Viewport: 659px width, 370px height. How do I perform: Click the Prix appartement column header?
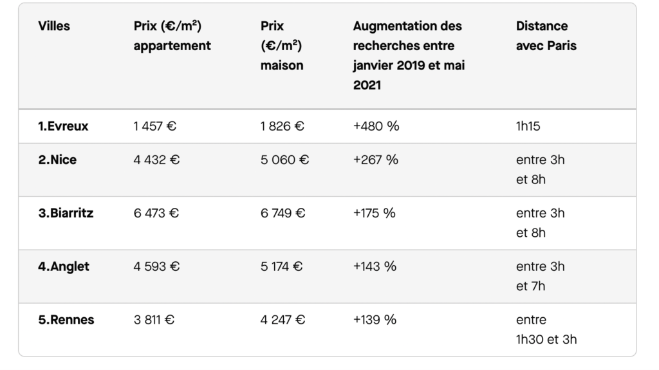pos(172,36)
